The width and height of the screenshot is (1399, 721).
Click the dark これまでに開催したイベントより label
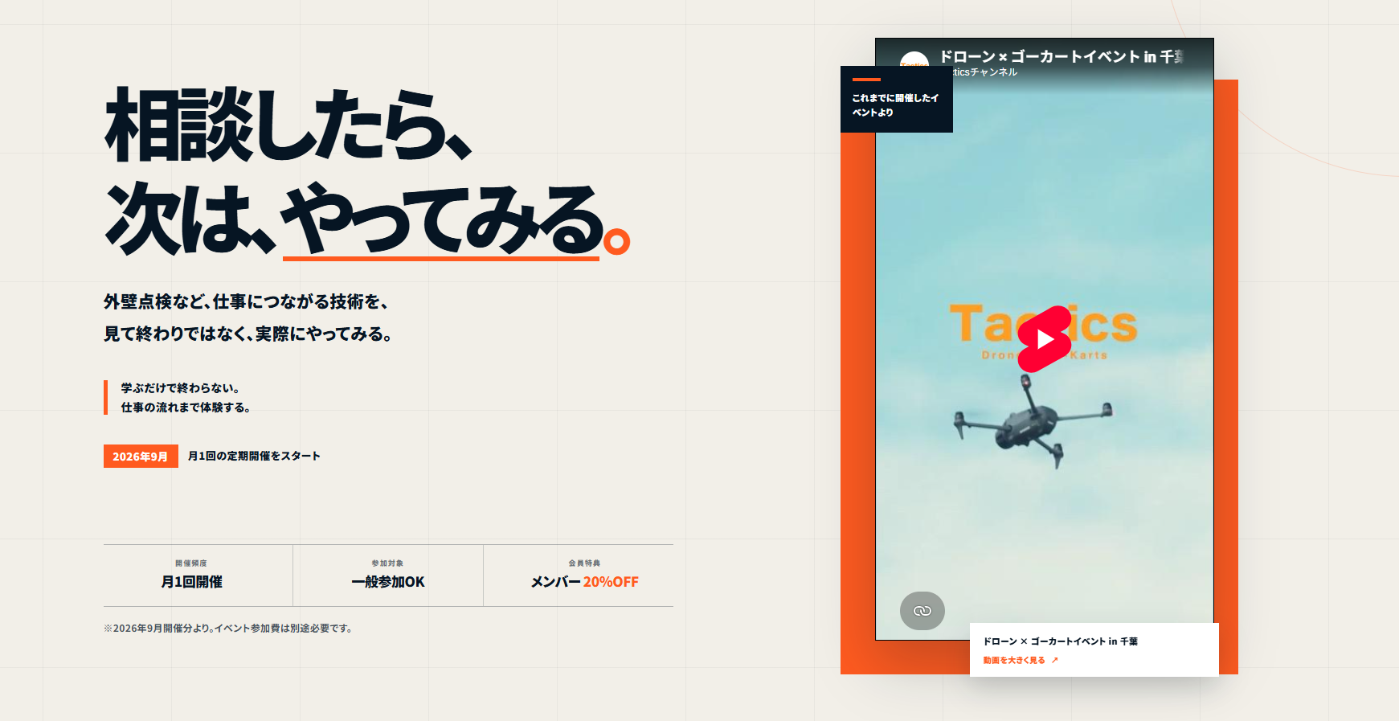click(897, 99)
